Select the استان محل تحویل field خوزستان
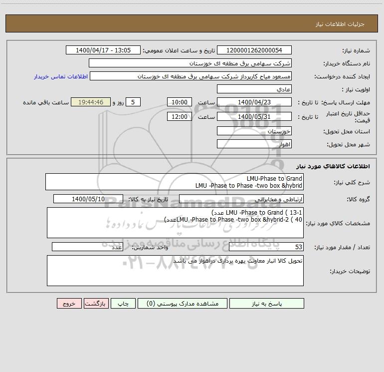The width and height of the screenshot is (384, 372). 254,131
